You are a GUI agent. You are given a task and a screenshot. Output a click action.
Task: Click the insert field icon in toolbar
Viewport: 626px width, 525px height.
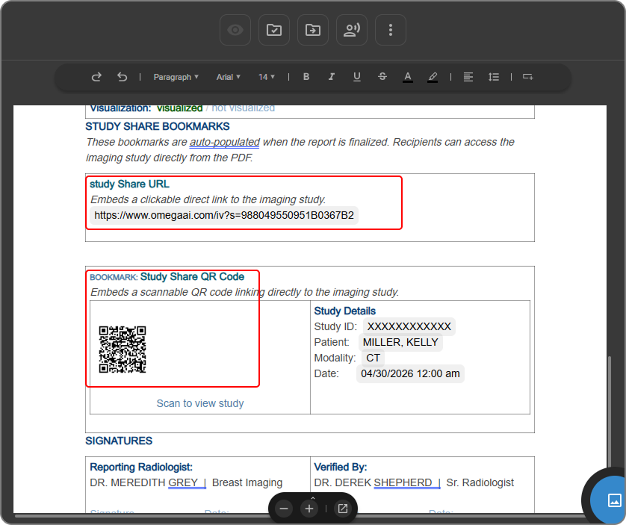(528, 77)
